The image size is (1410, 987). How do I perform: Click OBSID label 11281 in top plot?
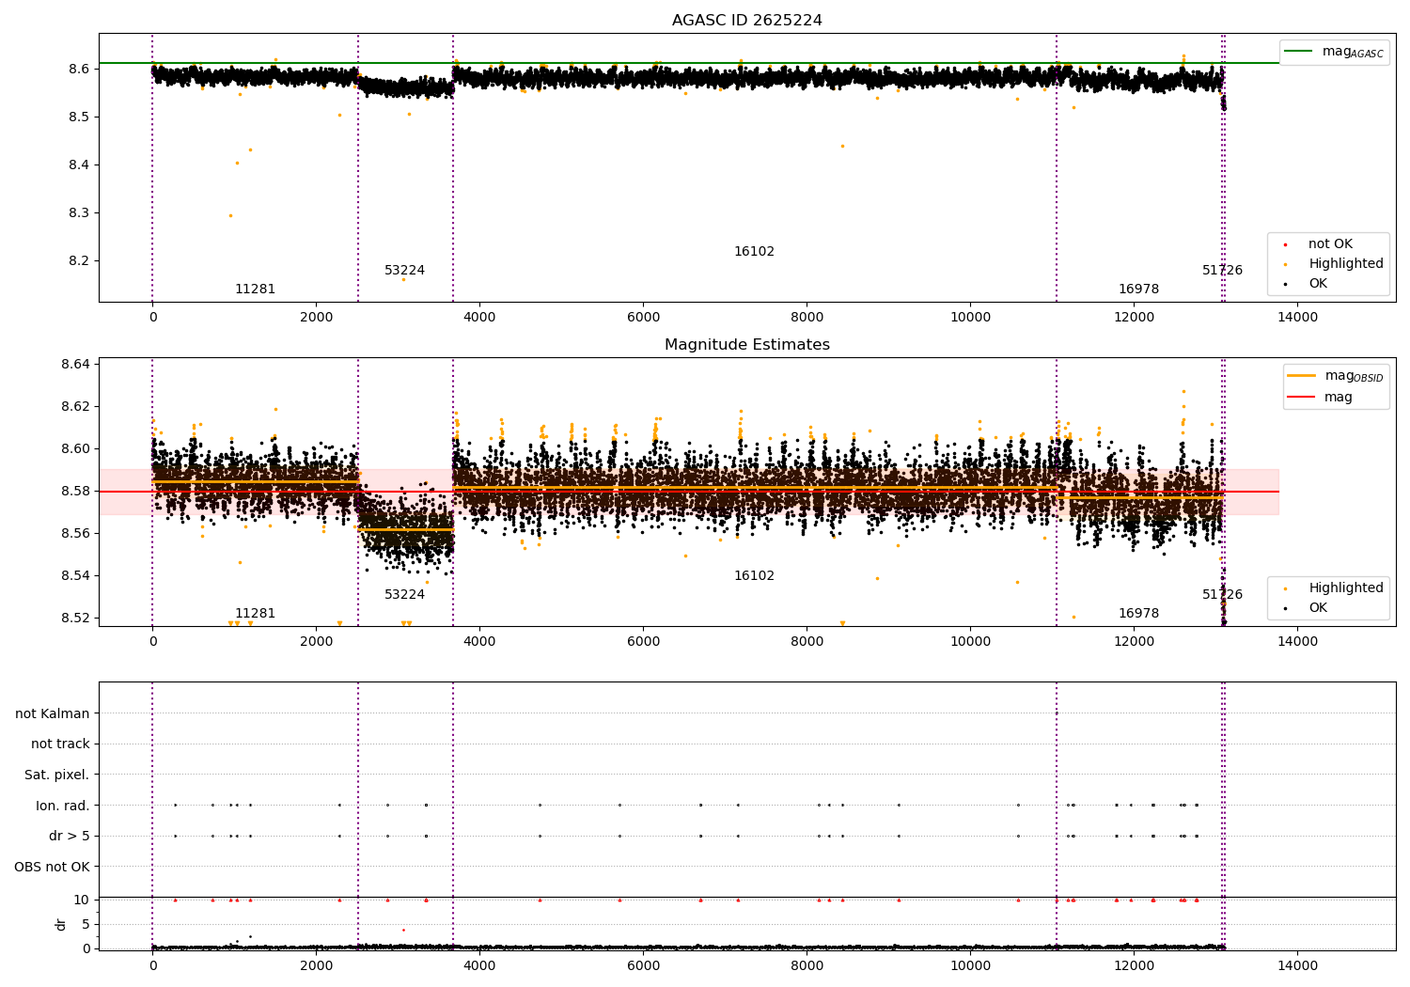255,290
